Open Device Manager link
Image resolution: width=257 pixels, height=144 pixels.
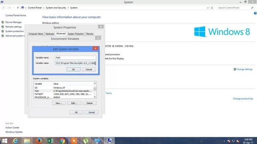(x=13, y=22)
